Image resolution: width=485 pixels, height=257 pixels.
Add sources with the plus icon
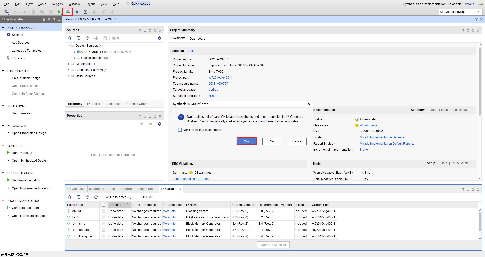tap(96, 38)
